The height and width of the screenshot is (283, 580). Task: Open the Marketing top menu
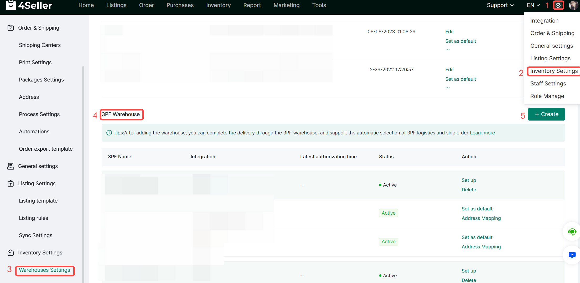pyautogui.click(x=286, y=5)
